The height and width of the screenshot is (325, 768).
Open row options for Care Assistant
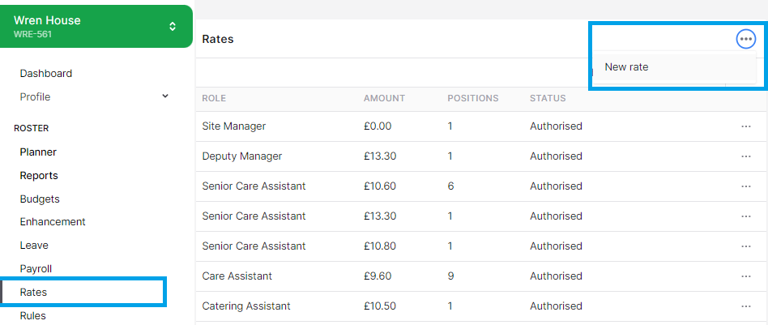click(x=745, y=276)
